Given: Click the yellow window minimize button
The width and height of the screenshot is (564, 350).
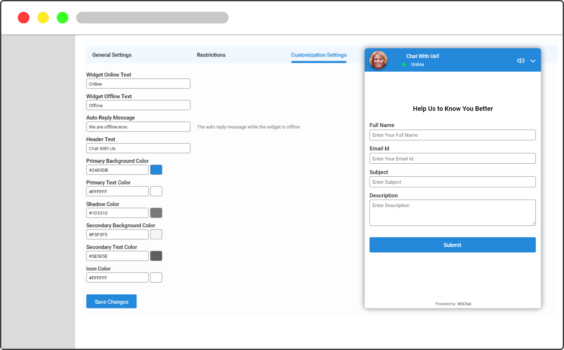Looking at the screenshot, I should tap(43, 17).
